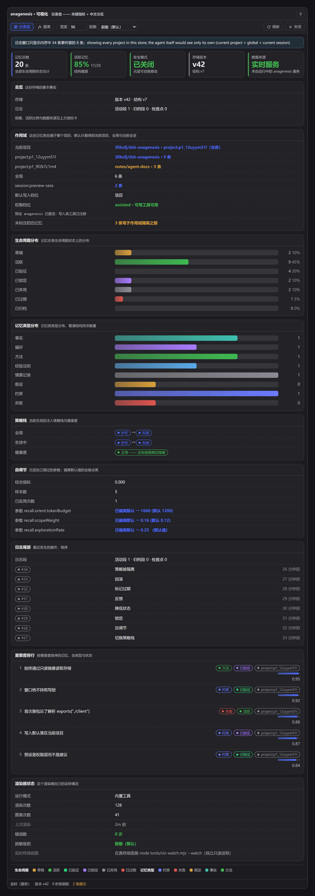The height and width of the screenshot is (896, 315).
Task: Open memory 窗口绝不持有写锁
Action: [40, 690]
